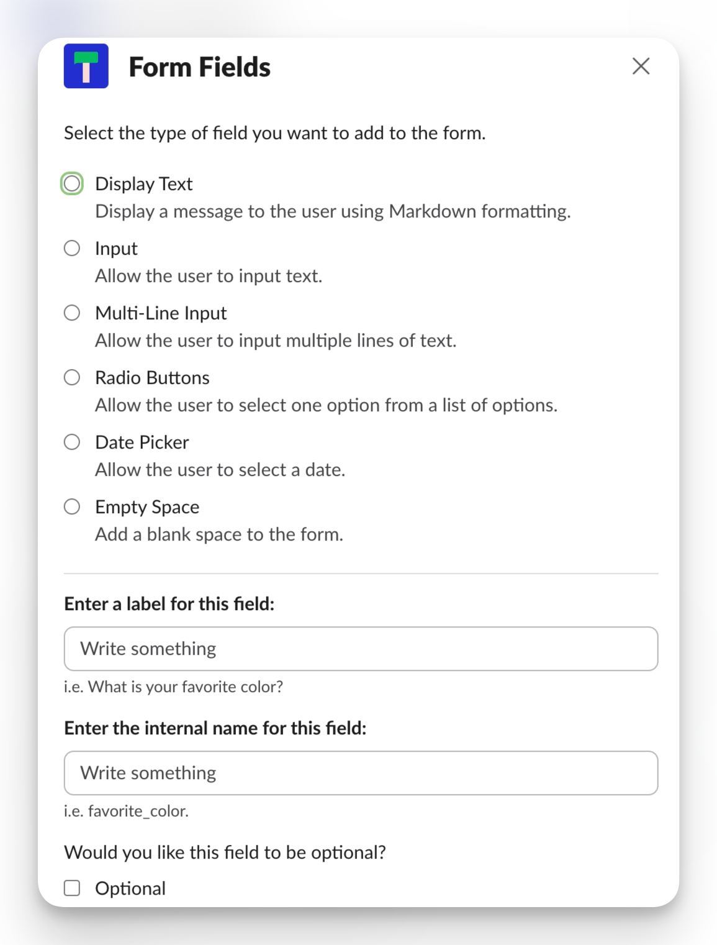Click the Multi-Line Input label text
Image resolution: width=717 pixels, height=945 pixels.
(161, 313)
